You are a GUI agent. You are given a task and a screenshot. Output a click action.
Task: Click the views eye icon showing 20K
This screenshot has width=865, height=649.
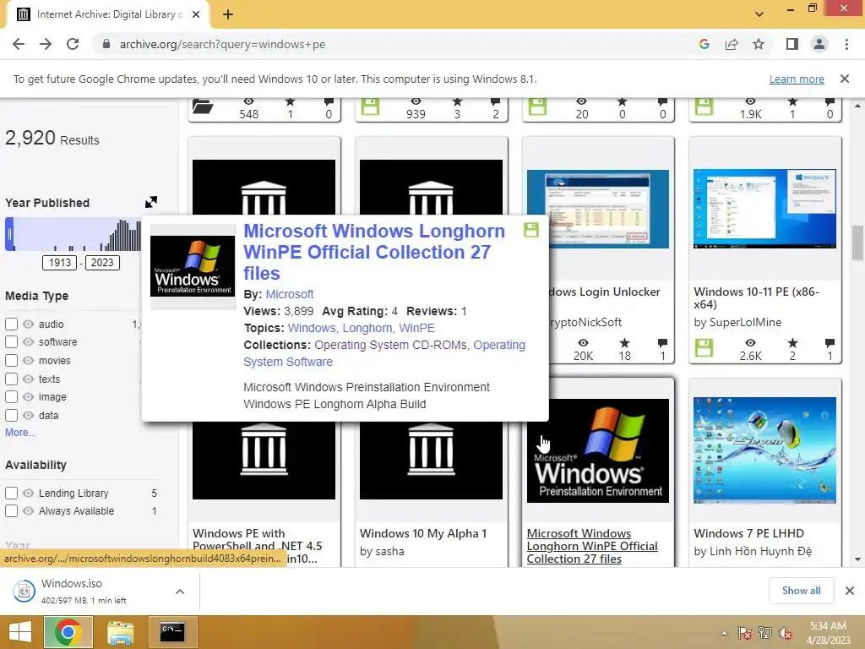583,343
